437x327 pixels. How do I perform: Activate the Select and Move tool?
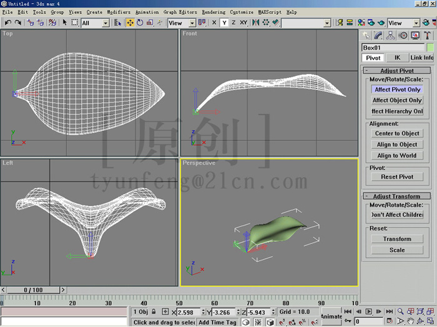pyautogui.click(x=130, y=23)
